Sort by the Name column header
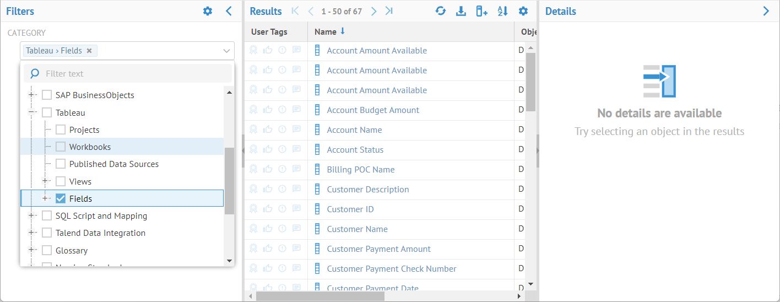This screenshot has height=302, width=780. point(326,32)
